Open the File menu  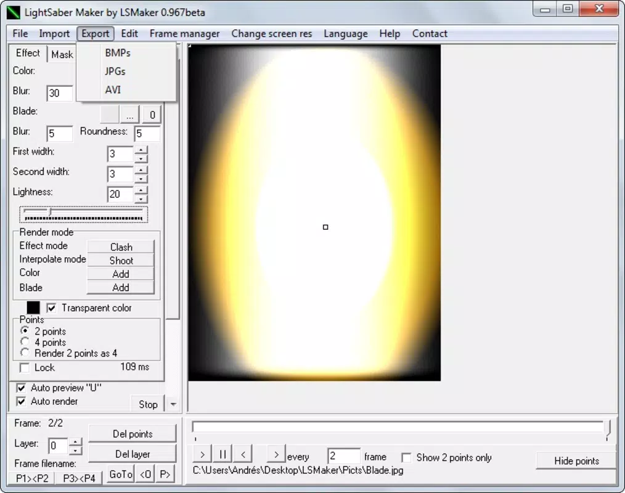[x=20, y=33]
